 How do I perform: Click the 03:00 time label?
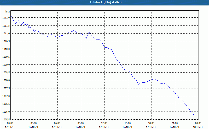[34, 123]
